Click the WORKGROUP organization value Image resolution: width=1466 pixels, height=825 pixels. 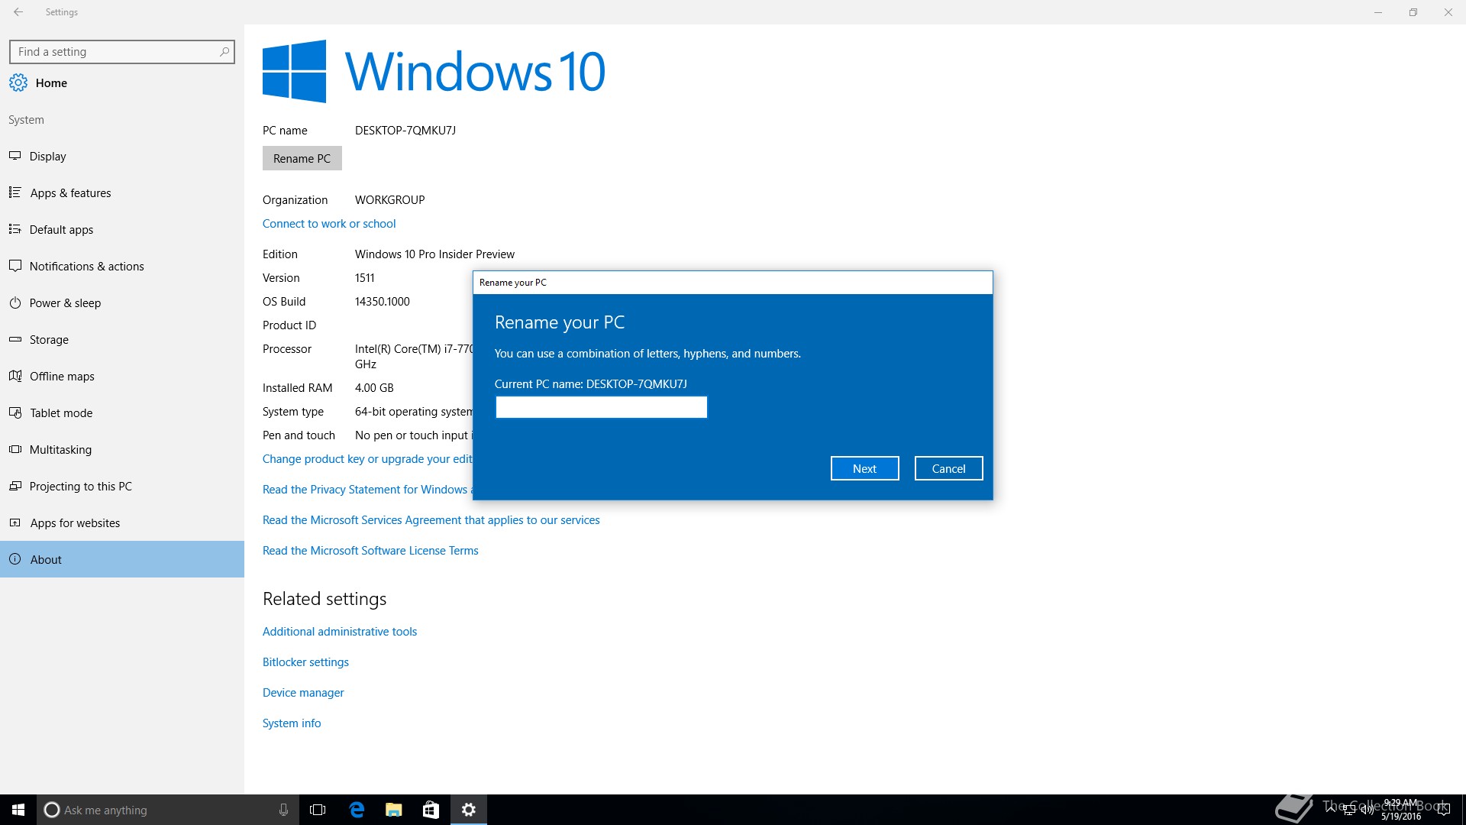[390, 200]
